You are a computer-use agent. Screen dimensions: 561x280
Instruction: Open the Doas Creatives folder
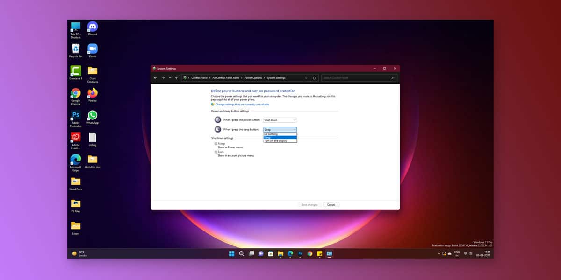(x=93, y=74)
